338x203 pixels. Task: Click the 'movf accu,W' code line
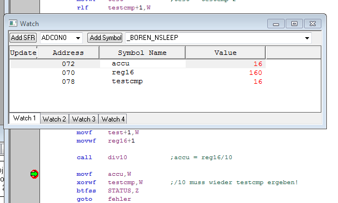(x=104, y=174)
